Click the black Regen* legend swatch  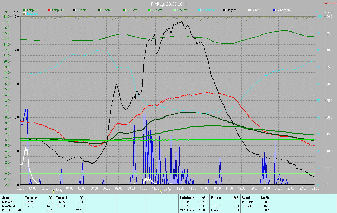pyautogui.click(x=224, y=10)
